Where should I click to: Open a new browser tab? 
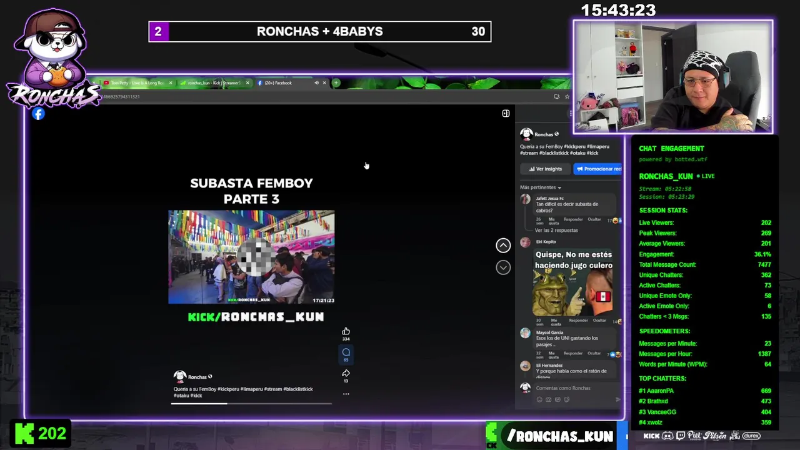coord(336,82)
